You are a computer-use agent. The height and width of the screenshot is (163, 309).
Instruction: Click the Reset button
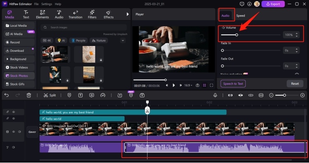[x=295, y=84]
